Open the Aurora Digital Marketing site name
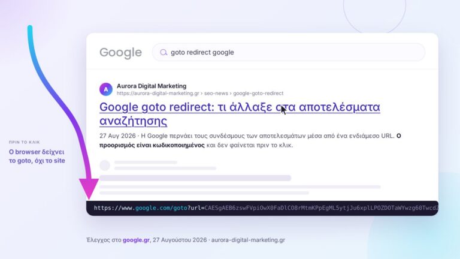The image size is (460, 259). coord(152,86)
